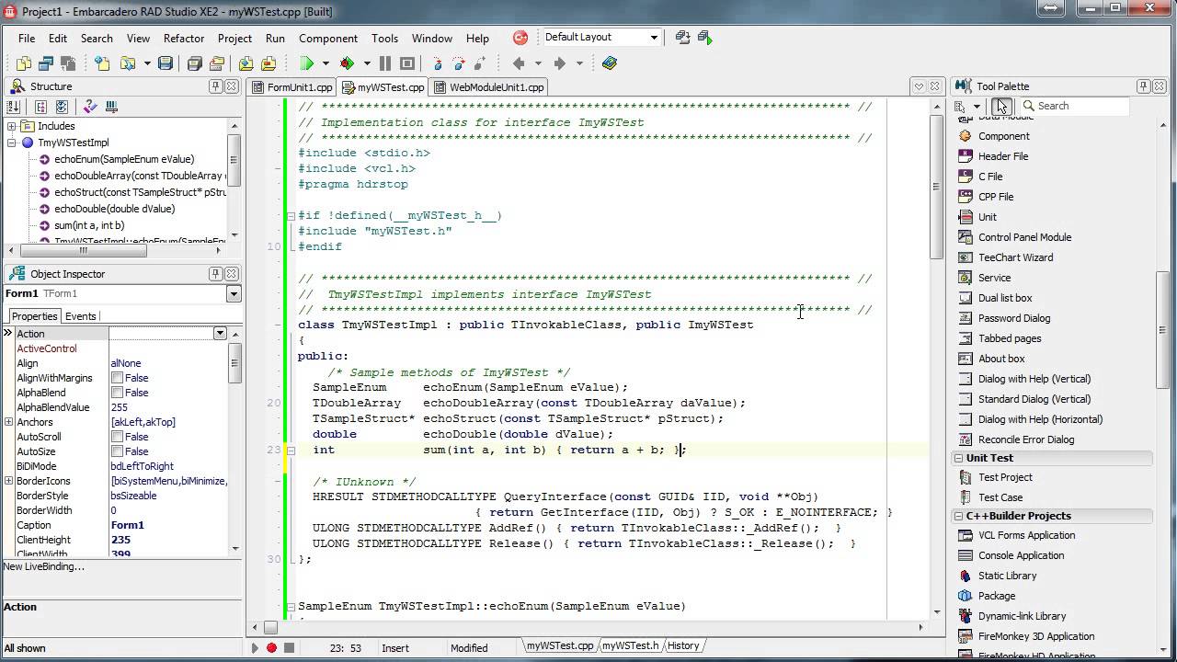Click the Open Project toolbar icon
1177x662 pixels.
(128, 63)
